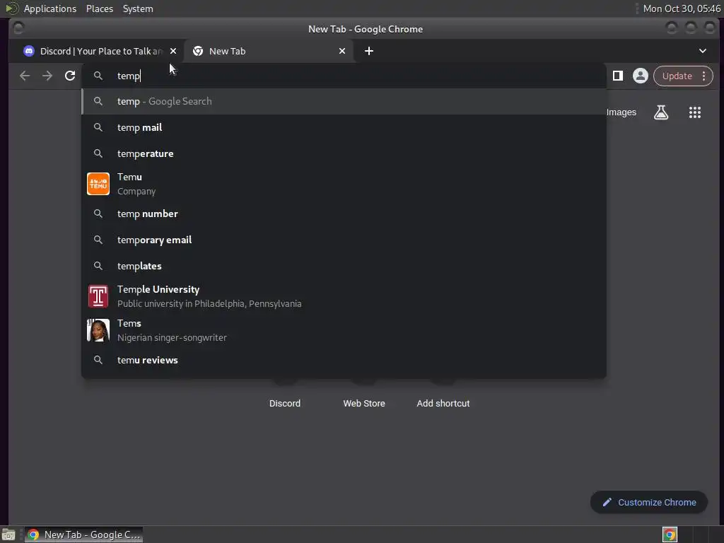
Task: Expand the tab search dropdown
Action: [702, 51]
